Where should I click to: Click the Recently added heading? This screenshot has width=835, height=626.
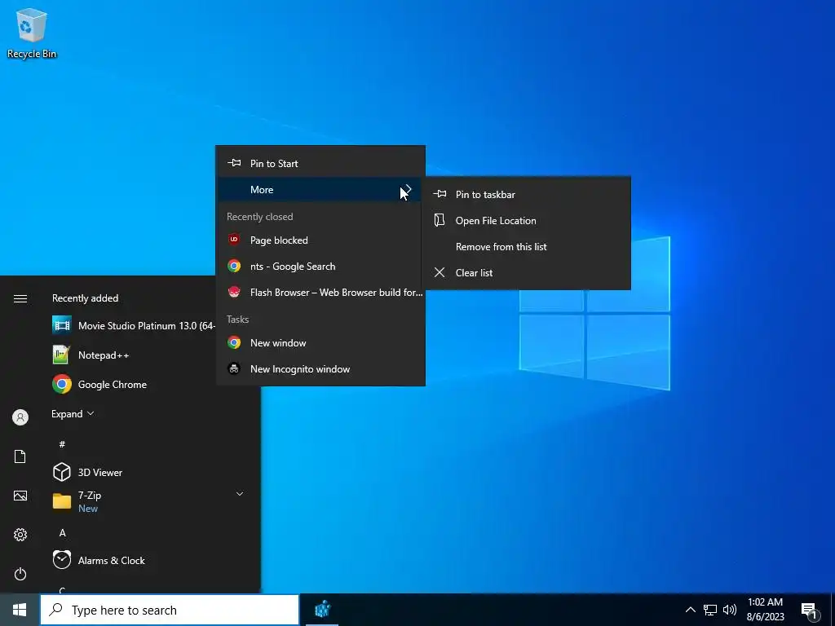click(x=85, y=298)
